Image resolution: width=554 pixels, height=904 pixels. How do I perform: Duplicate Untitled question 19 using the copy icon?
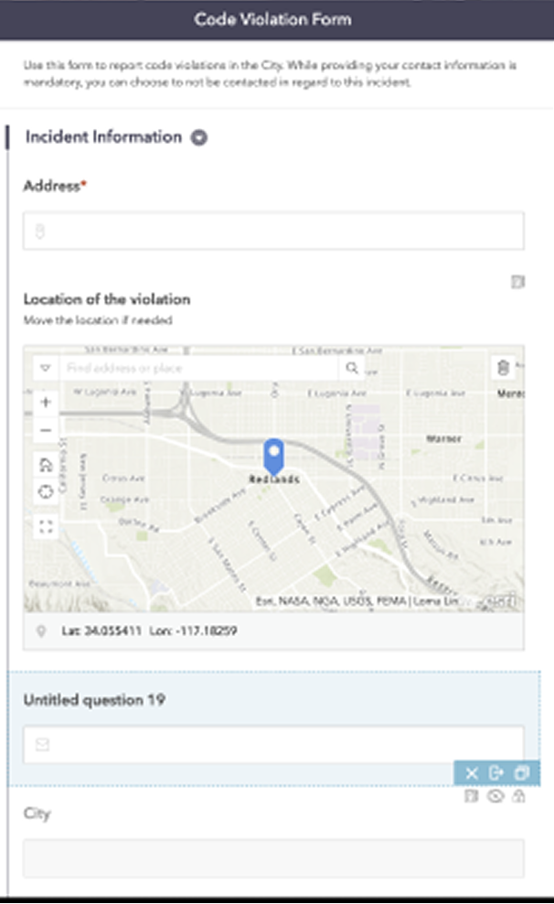point(521,773)
